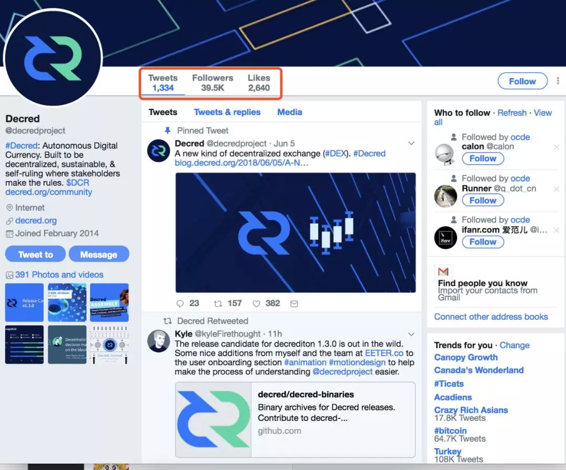Viewport: 566px width, 470px height.
Task: View all follow suggestions
Action: pos(542,113)
